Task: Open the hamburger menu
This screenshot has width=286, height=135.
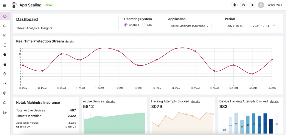Action: coord(4,5)
